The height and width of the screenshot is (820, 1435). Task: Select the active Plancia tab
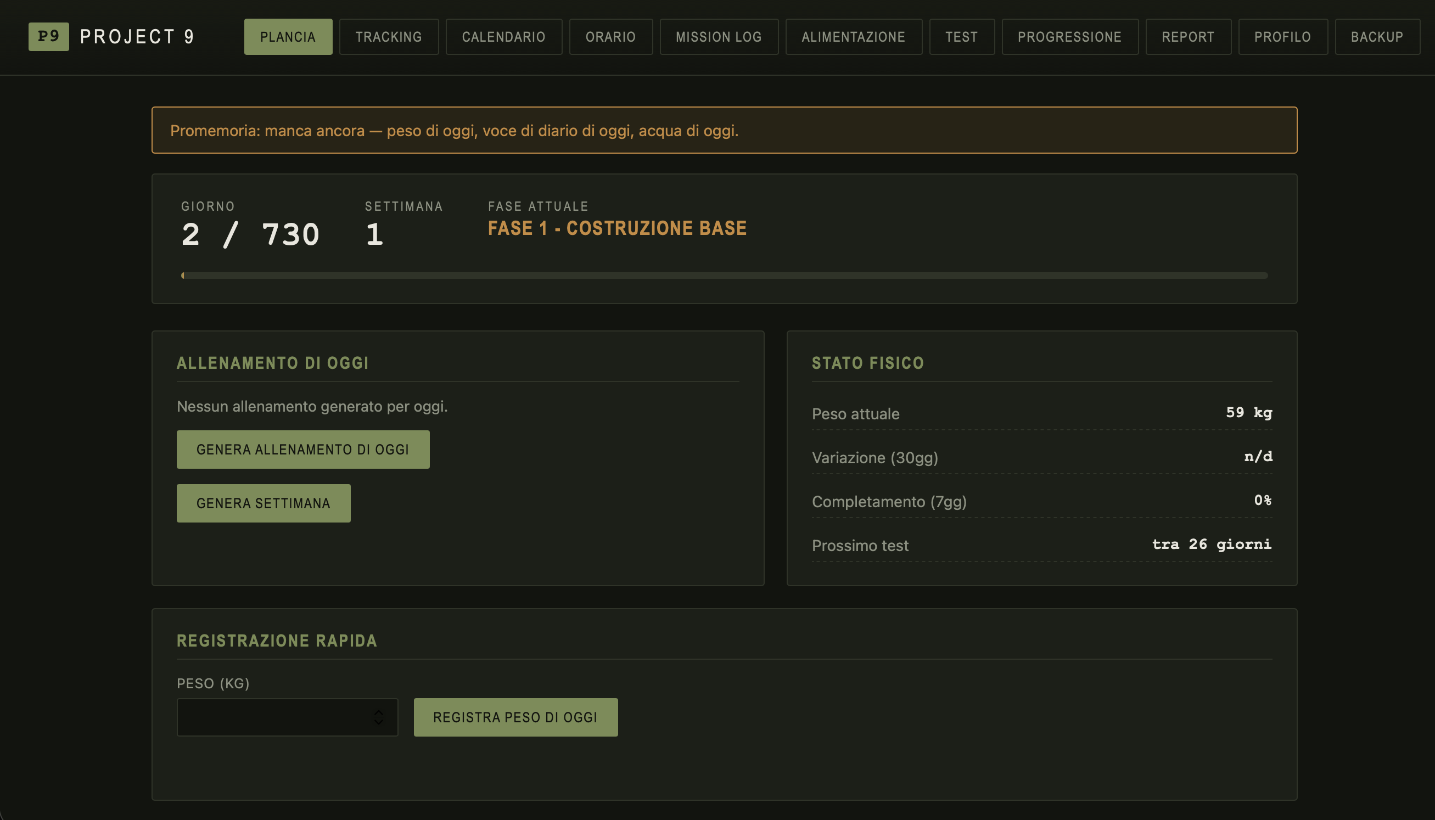pyautogui.click(x=288, y=37)
